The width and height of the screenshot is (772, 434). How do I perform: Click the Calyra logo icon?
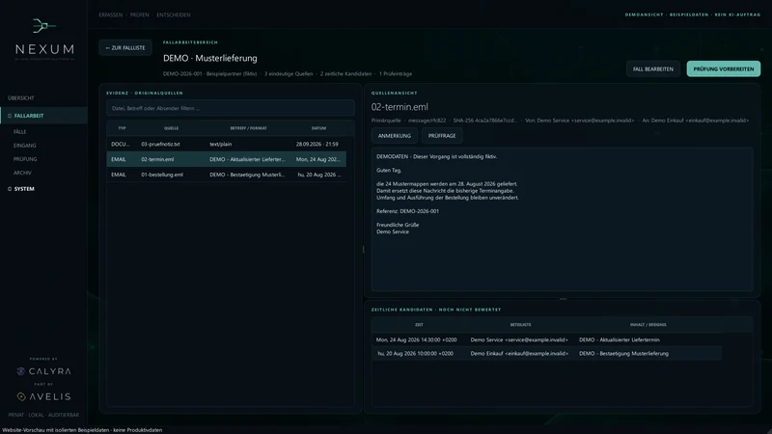[20, 371]
